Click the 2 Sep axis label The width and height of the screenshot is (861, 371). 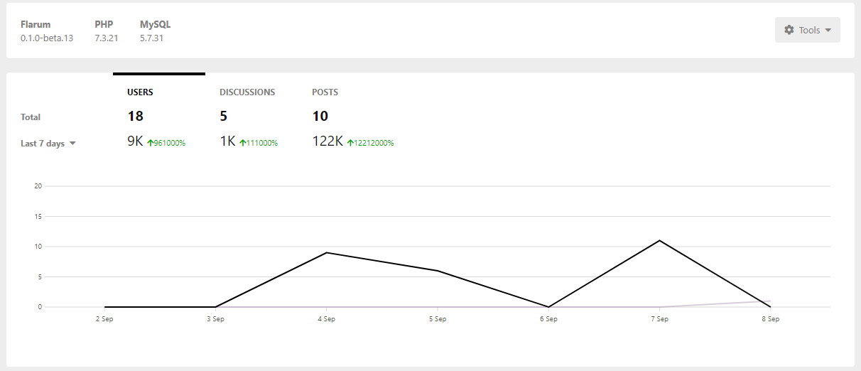pyautogui.click(x=104, y=319)
